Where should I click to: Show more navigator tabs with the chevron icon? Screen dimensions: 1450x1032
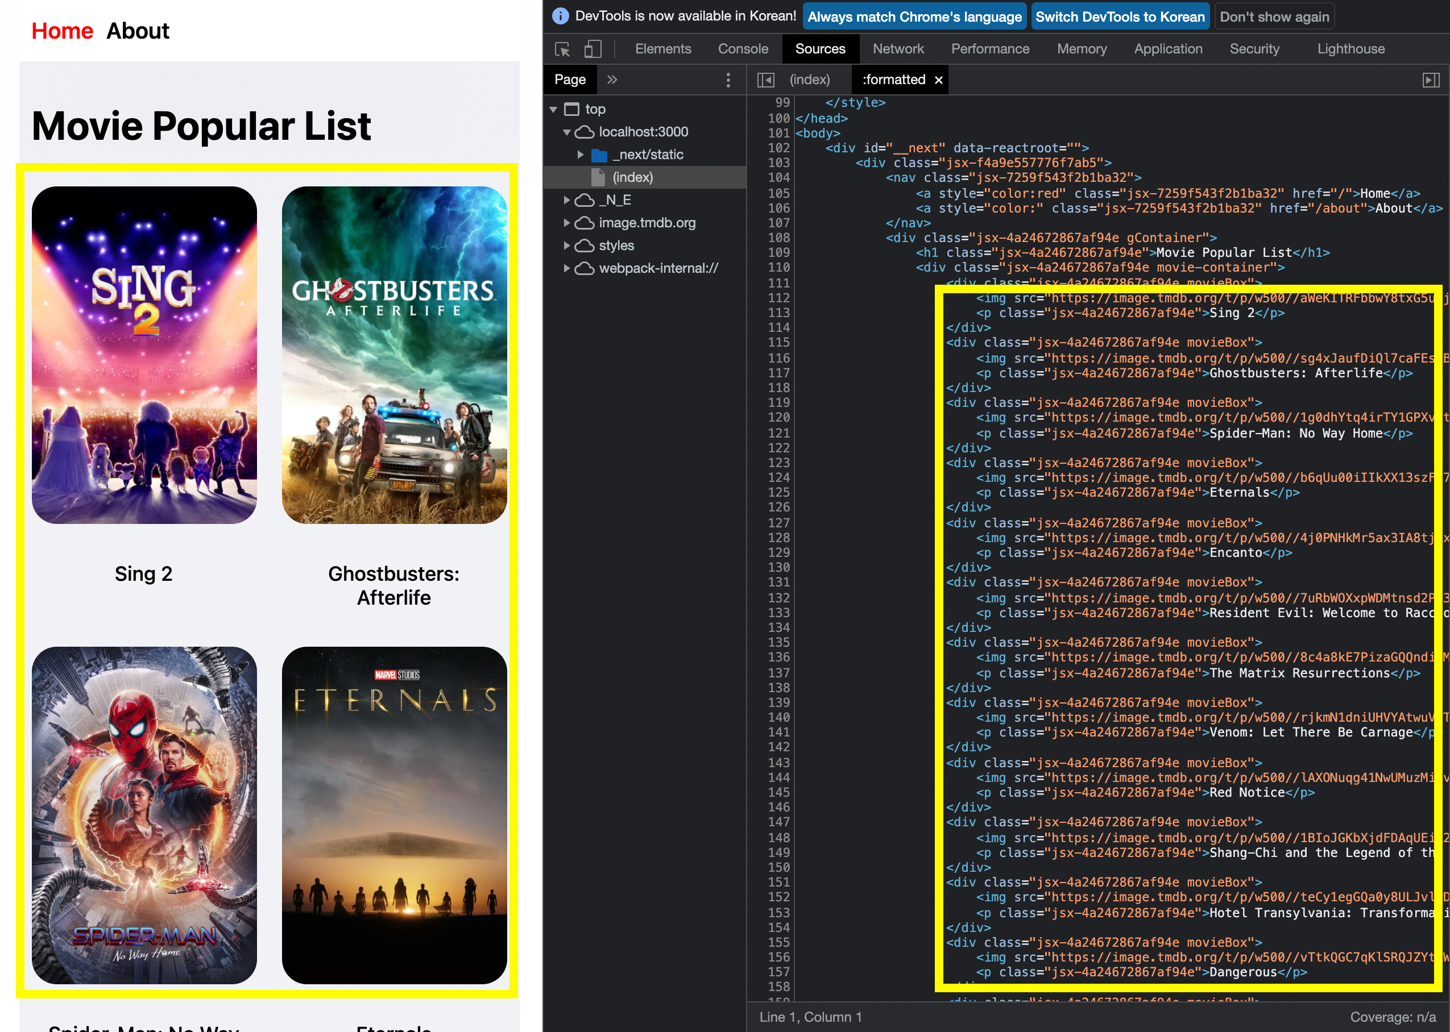pos(611,80)
